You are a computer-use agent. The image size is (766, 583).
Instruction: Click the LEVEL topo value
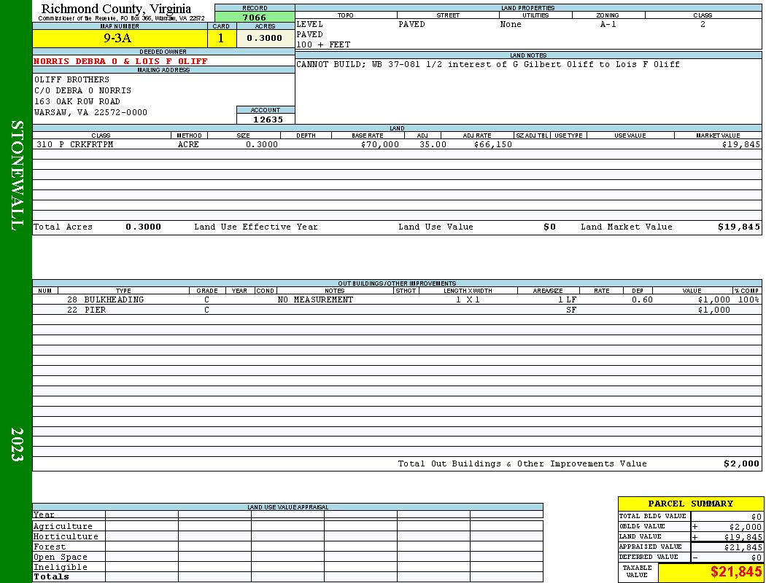pos(310,24)
